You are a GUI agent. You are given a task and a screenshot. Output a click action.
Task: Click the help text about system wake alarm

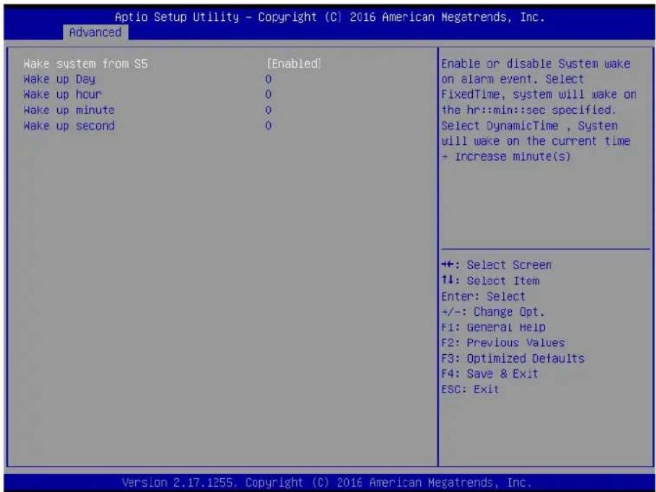[x=539, y=110]
